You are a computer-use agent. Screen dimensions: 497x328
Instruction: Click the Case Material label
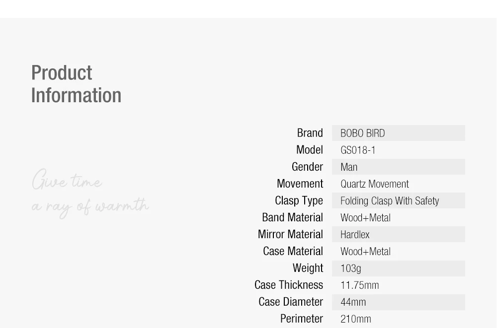tap(293, 251)
